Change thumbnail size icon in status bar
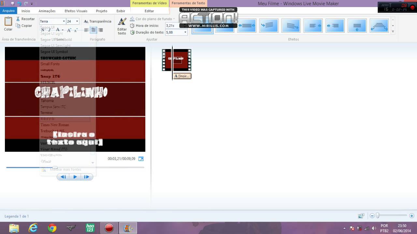 coord(361,216)
